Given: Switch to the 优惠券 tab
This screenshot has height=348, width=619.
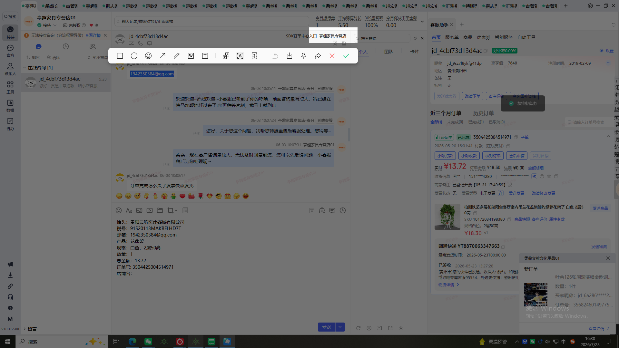Looking at the screenshot, I should [x=484, y=37].
